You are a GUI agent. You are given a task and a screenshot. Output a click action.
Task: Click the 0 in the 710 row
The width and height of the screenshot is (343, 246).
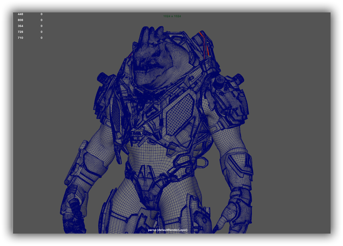click(42, 38)
